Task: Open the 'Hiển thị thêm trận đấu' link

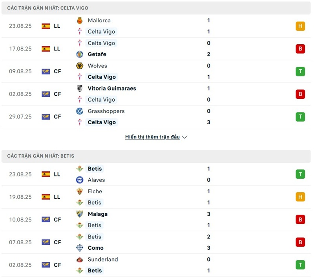Action: (x=152, y=137)
